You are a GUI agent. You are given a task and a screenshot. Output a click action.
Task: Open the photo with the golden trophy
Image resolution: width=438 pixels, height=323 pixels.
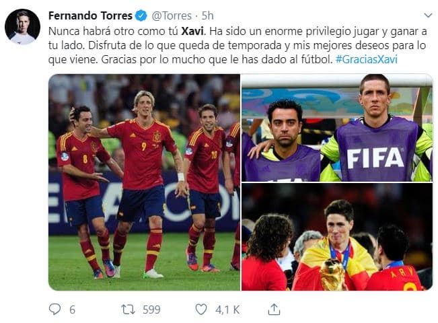pos(337,237)
